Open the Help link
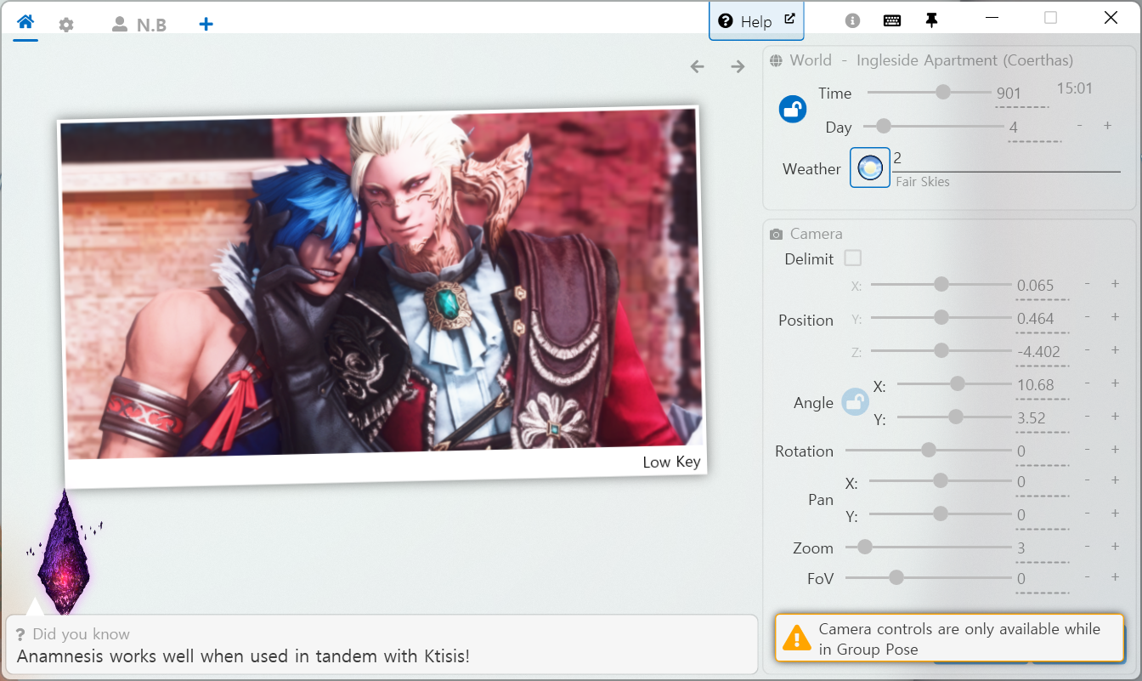The width and height of the screenshot is (1142, 681). pos(756,21)
